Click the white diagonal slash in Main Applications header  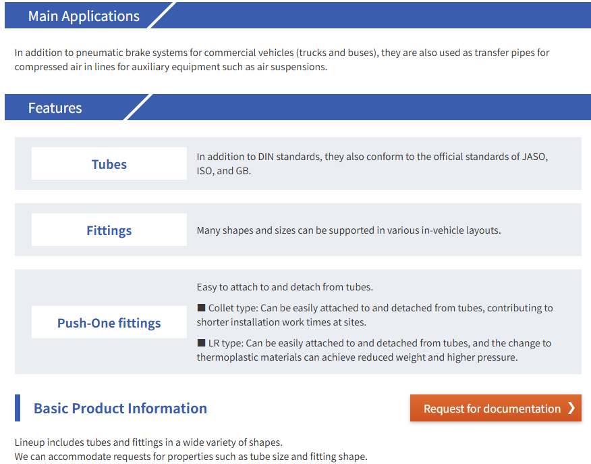(x=161, y=16)
